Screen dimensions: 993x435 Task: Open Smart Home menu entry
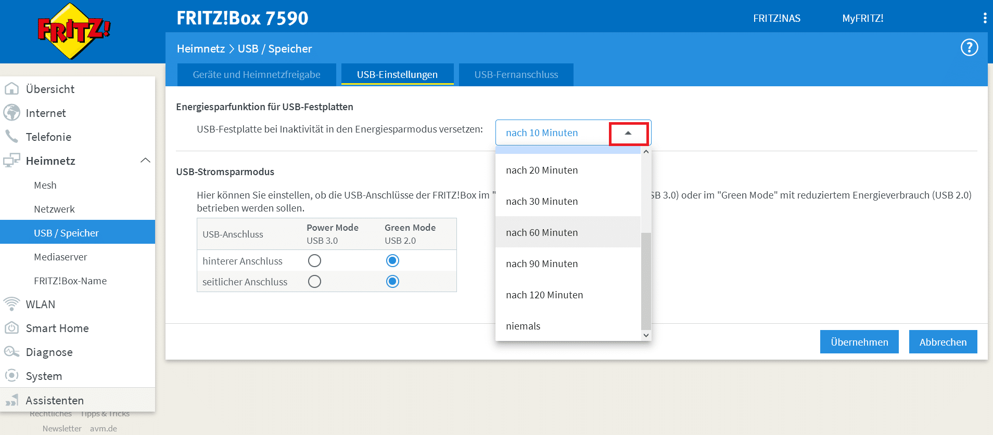pos(78,328)
